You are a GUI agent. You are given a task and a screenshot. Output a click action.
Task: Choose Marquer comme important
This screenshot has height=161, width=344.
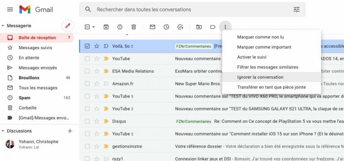pyautogui.click(x=271, y=47)
